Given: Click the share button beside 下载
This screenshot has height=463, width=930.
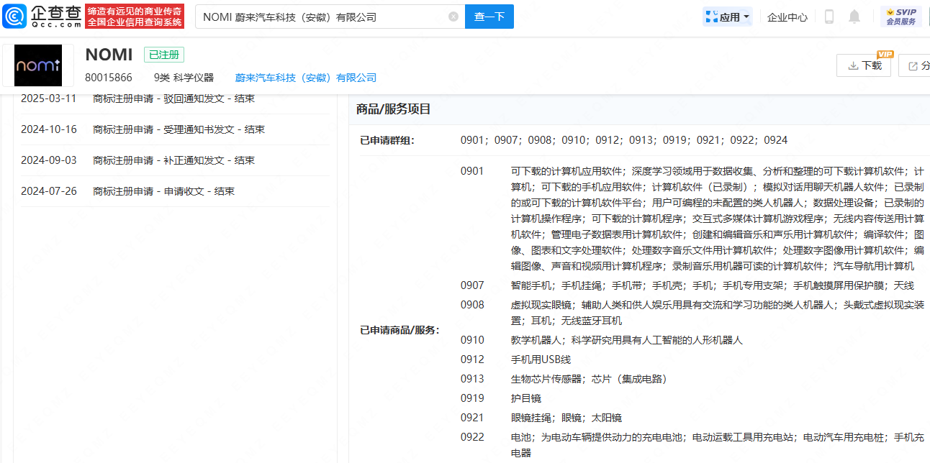Looking at the screenshot, I should pos(914,65).
